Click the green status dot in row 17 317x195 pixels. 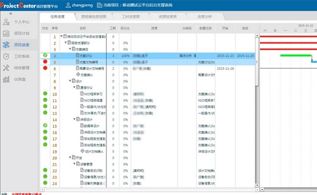point(45,138)
